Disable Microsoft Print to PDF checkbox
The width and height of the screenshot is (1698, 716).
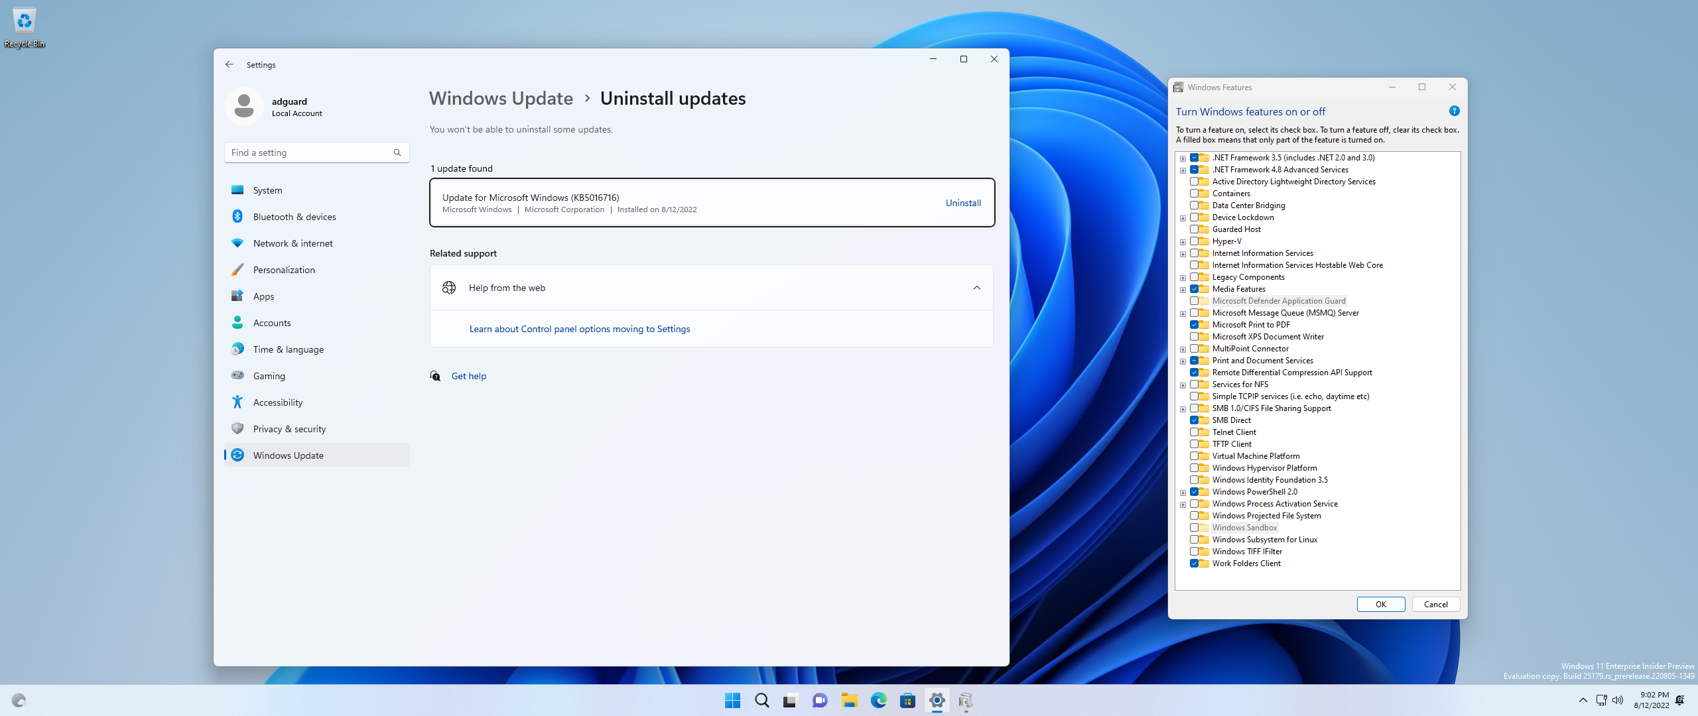click(1194, 325)
